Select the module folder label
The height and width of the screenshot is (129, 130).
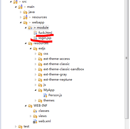click(x=43, y=28)
